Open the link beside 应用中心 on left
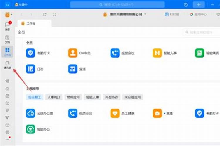This screenshot has height=146, width=220. tap(172, 14)
